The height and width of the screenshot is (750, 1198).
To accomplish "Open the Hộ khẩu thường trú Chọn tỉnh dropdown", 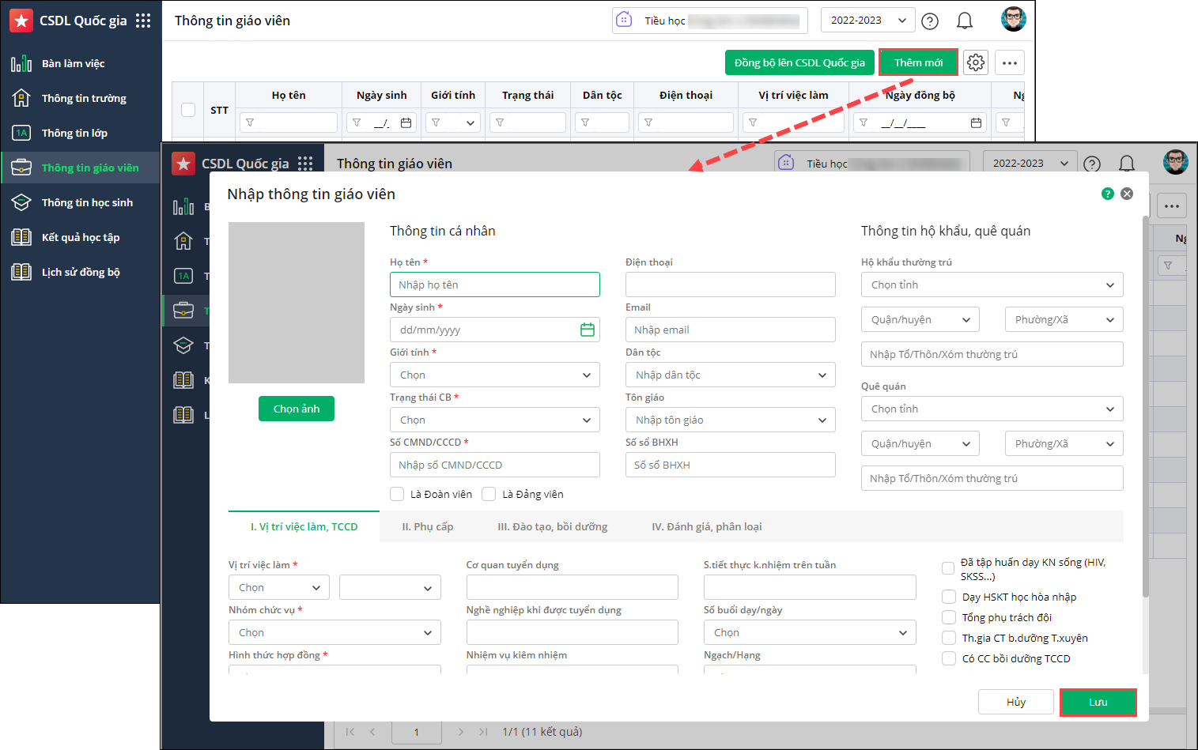I will coord(992,285).
